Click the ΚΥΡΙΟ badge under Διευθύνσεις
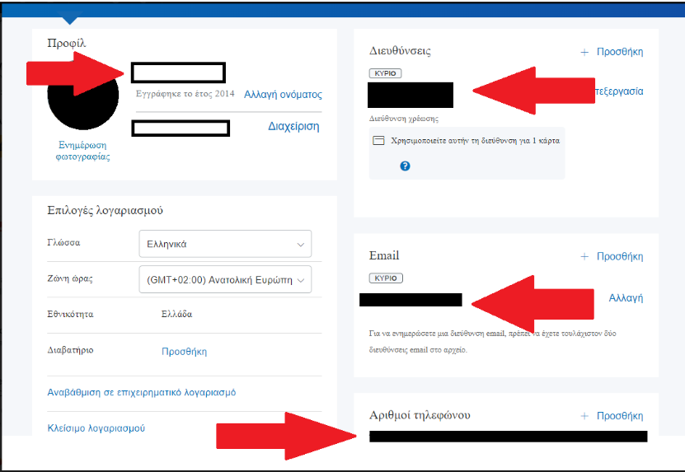Viewport: 685px width, 472px height. tap(385, 73)
